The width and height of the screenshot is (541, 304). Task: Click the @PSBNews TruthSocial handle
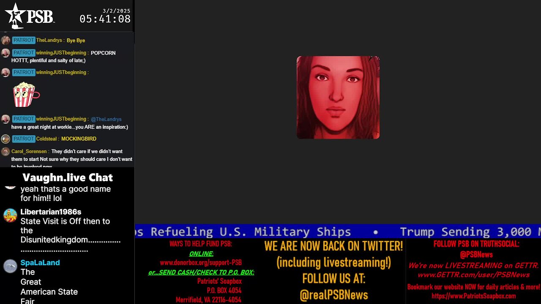[x=476, y=255]
